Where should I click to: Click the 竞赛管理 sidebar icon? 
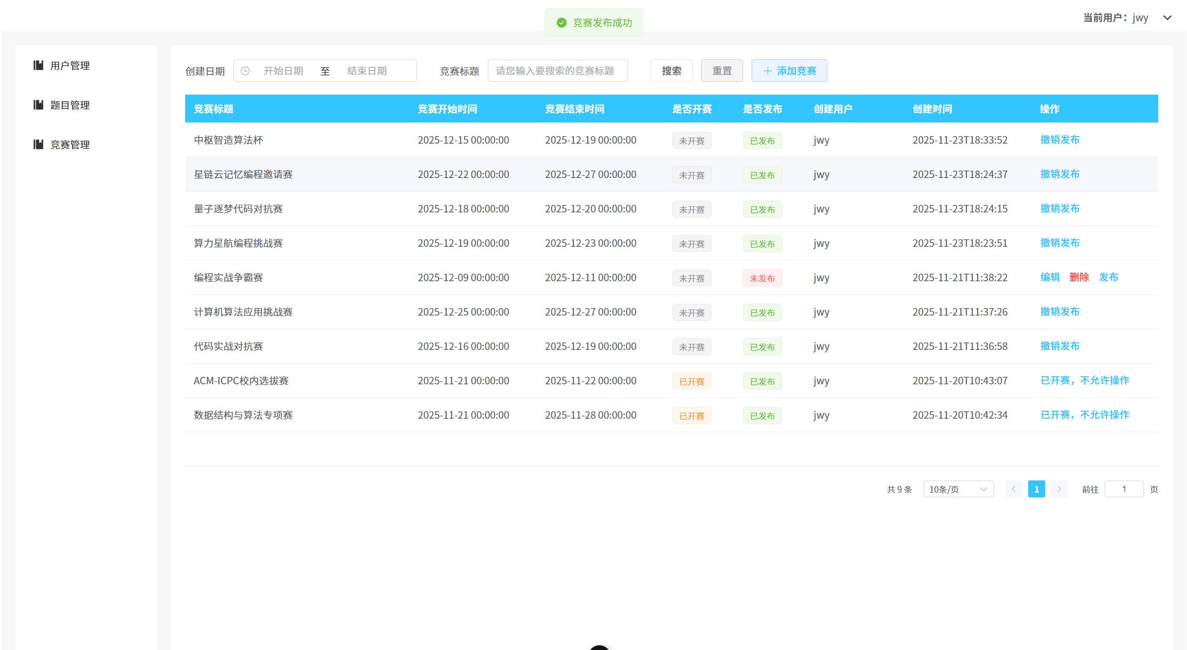coord(38,145)
